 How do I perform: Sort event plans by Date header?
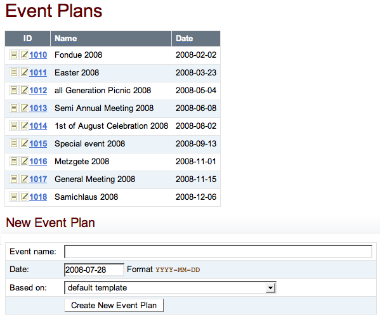(x=185, y=38)
